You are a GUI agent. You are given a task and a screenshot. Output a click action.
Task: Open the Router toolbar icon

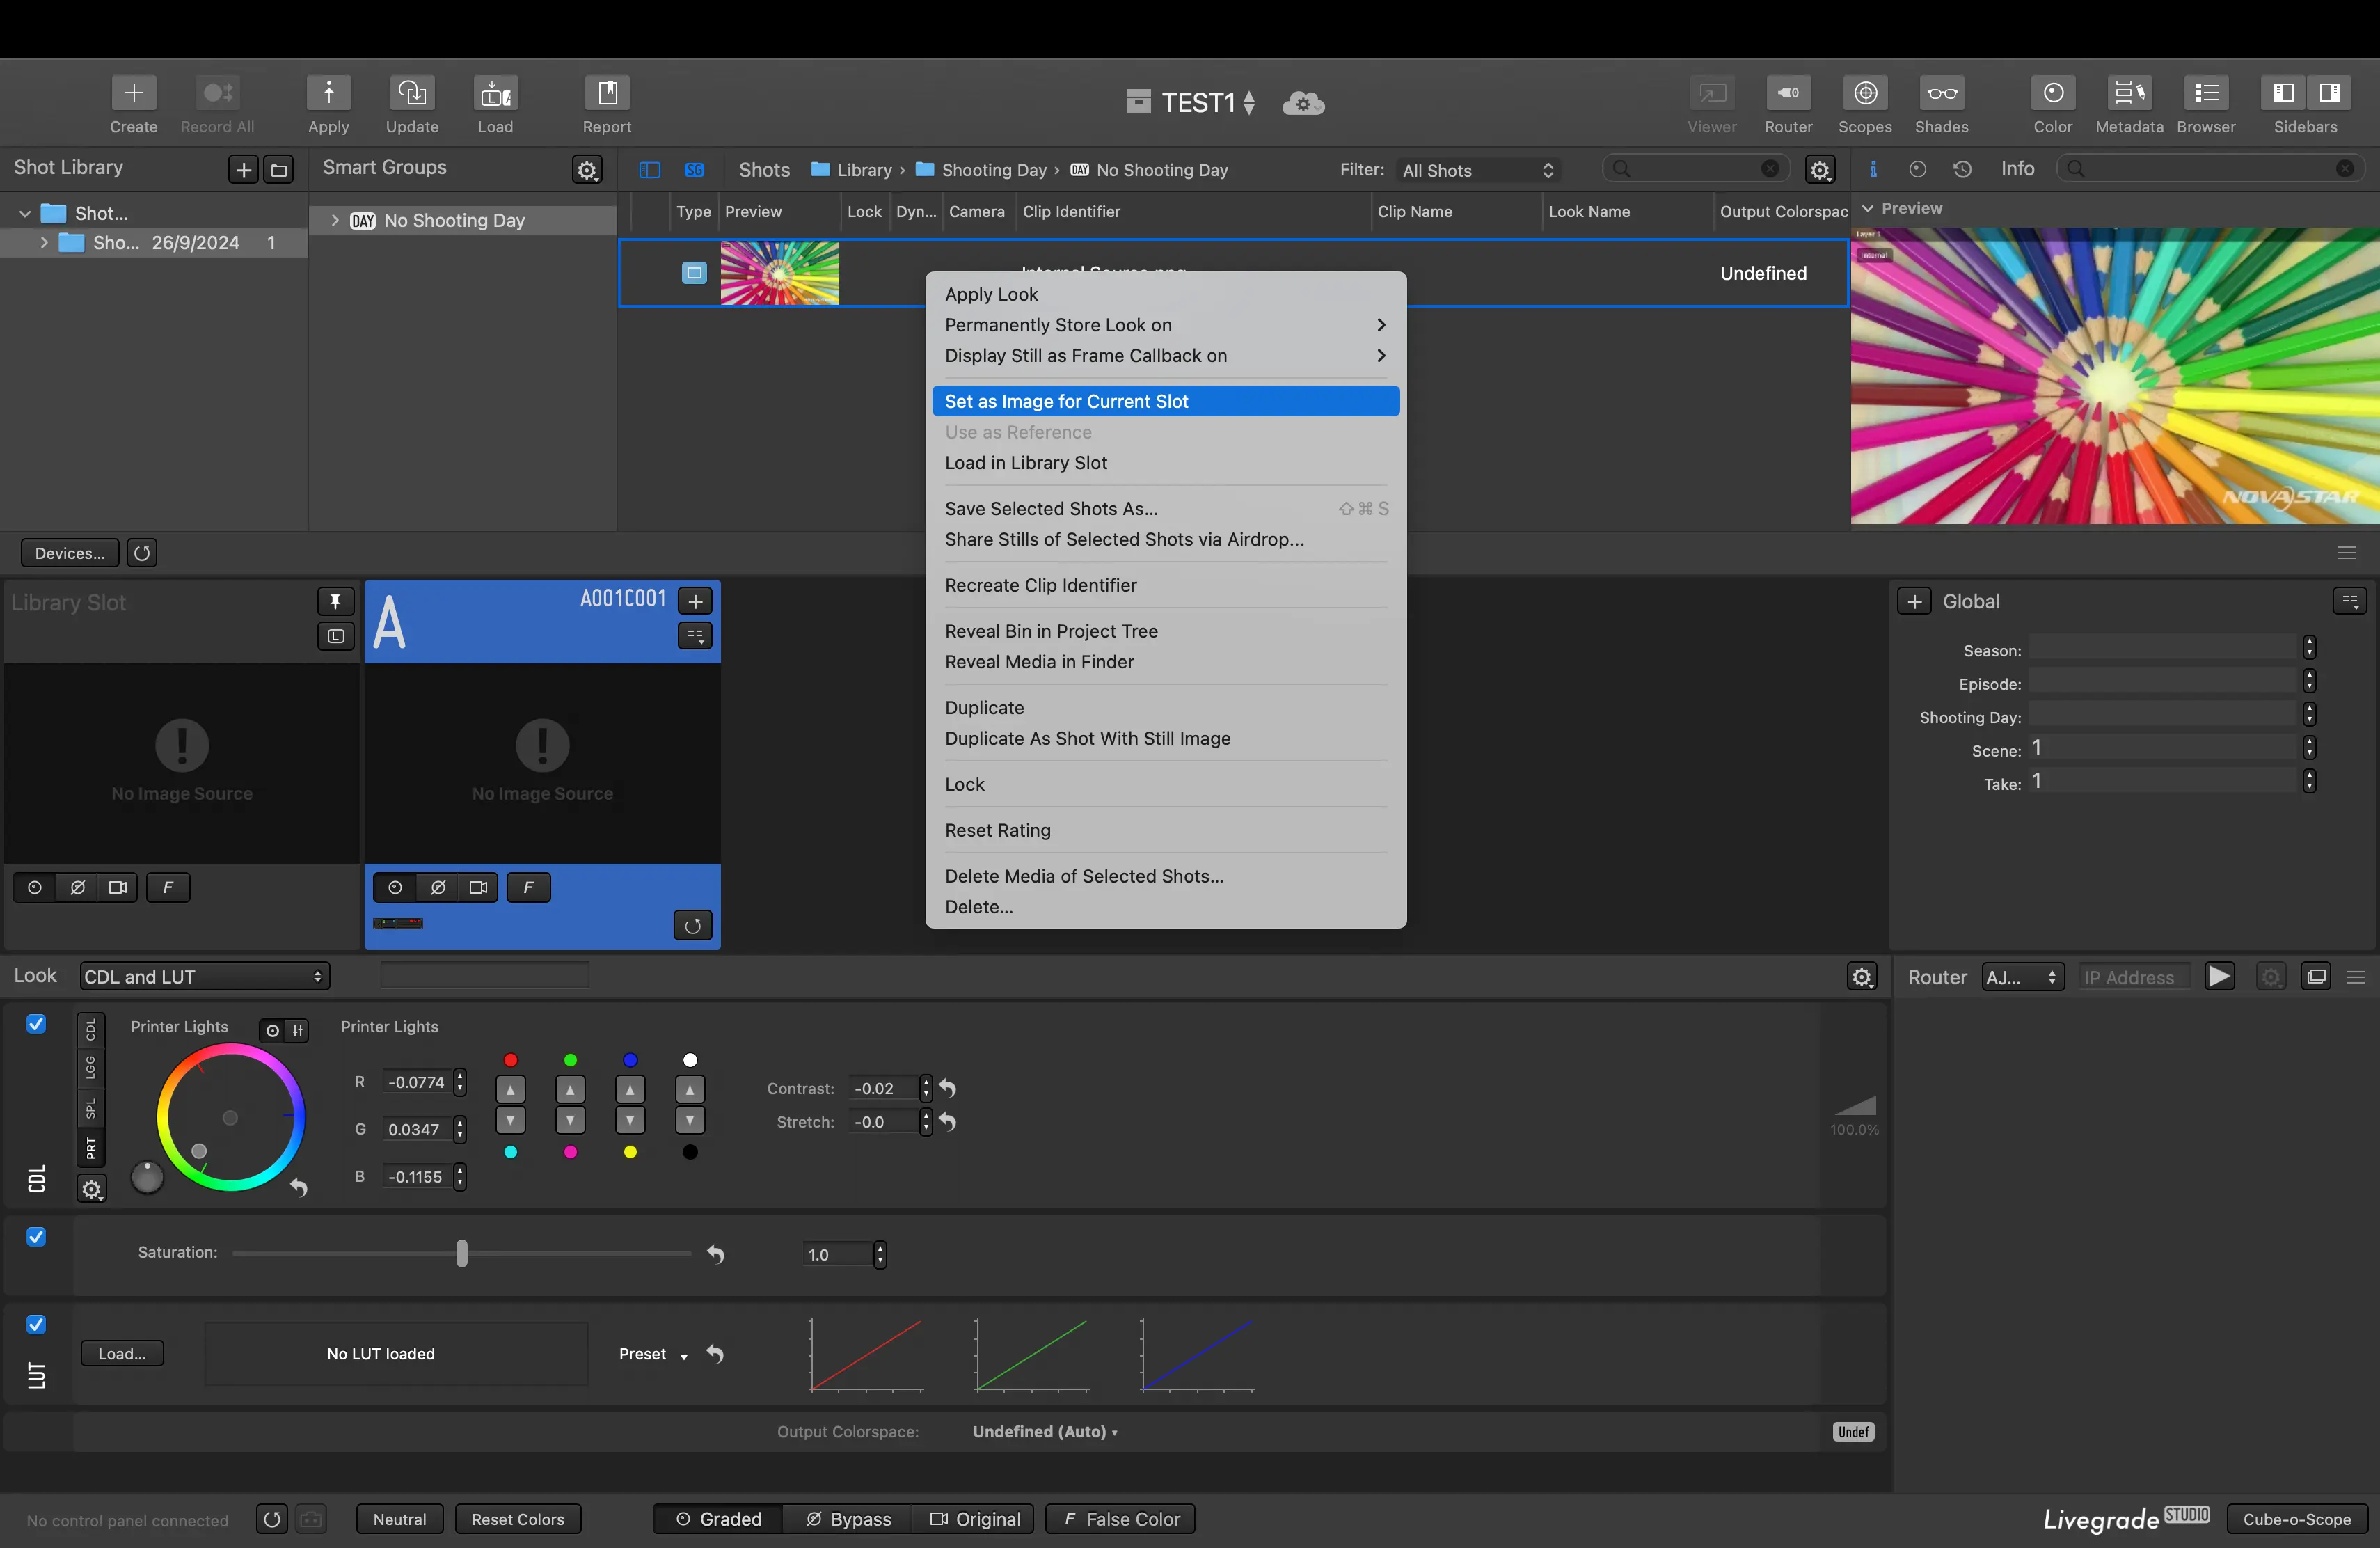pyautogui.click(x=1788, y=94)
